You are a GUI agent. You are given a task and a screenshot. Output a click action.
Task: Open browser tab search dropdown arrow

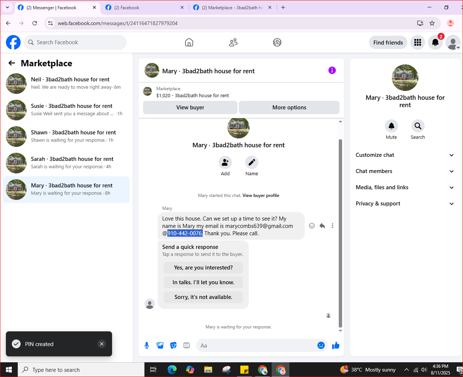pyautogui.click(x=7, y=7)
